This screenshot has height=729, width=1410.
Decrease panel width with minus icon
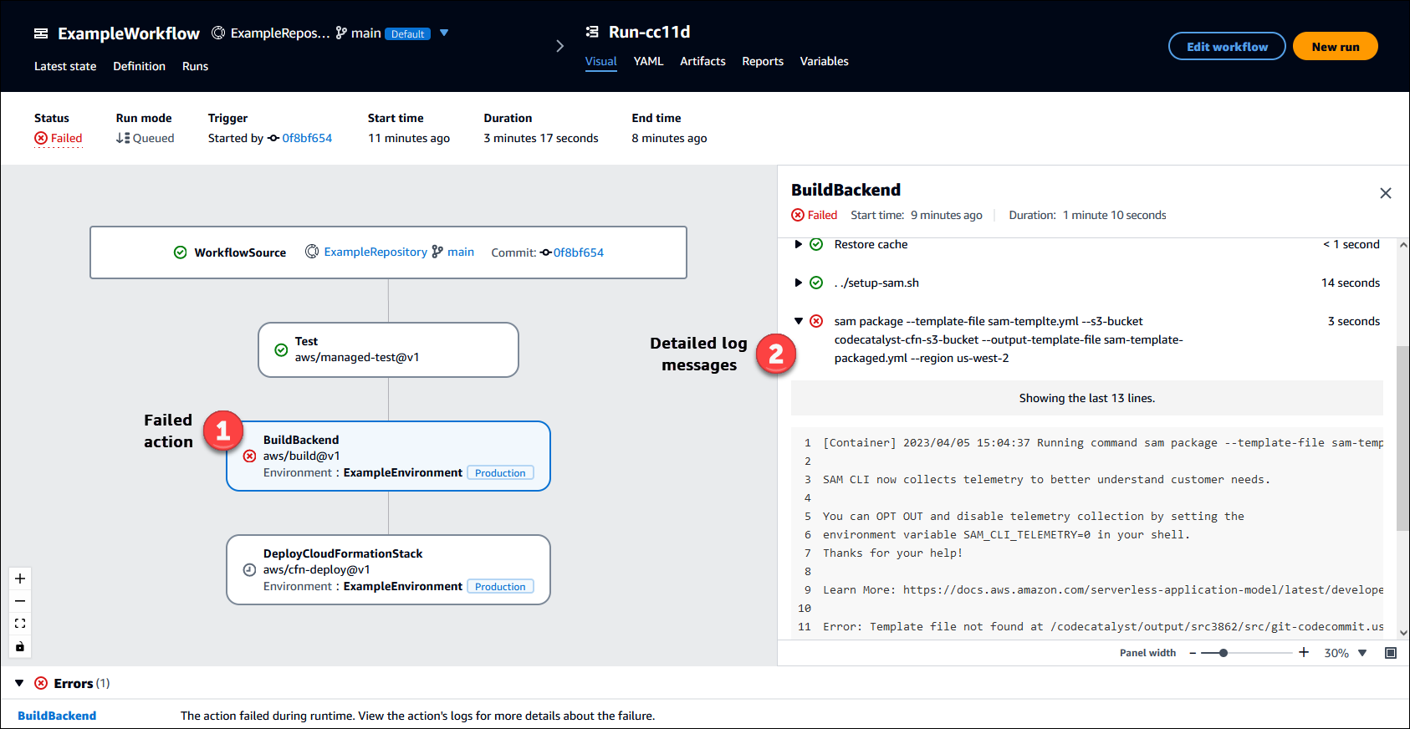click(x=1193, y=653)
